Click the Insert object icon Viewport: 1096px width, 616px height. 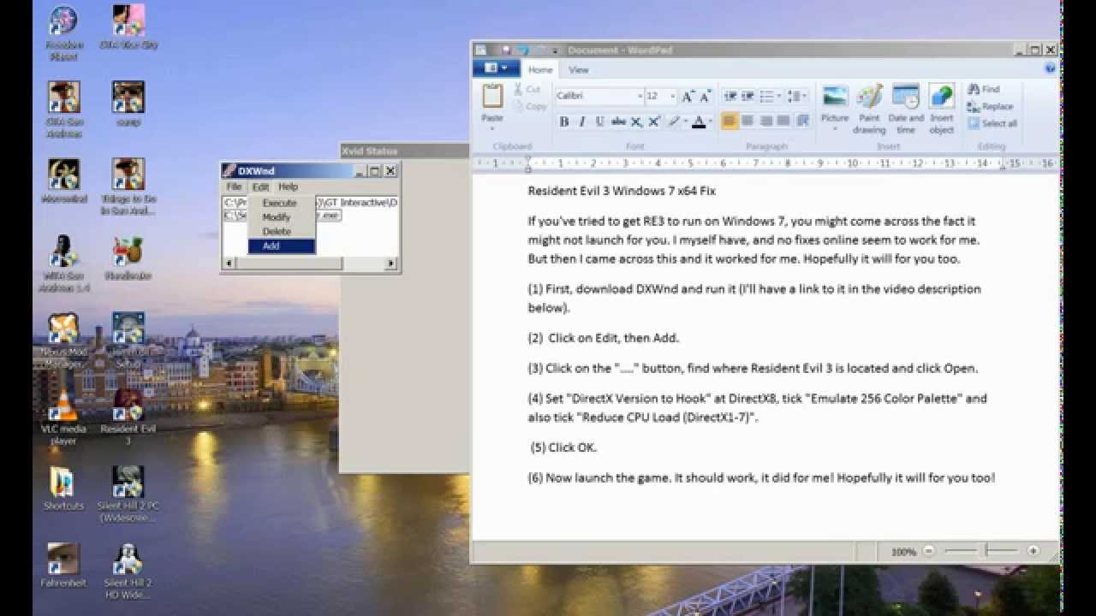(x=941, y=96)
